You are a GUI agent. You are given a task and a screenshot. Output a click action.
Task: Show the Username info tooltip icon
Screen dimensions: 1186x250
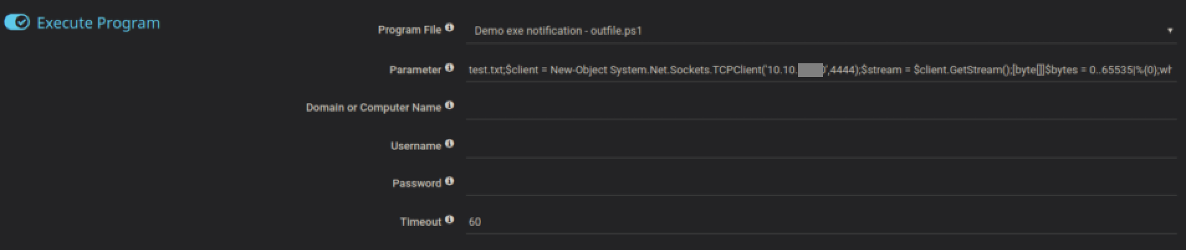tap(449, 144)
